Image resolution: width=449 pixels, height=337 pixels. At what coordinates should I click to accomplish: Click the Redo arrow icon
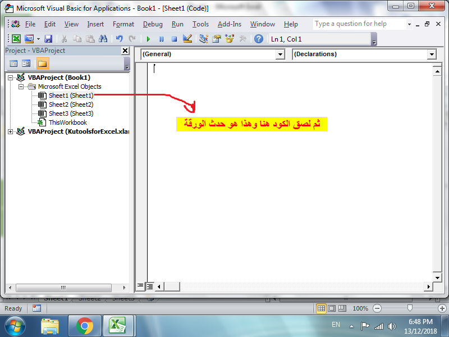tap(132, 39)
